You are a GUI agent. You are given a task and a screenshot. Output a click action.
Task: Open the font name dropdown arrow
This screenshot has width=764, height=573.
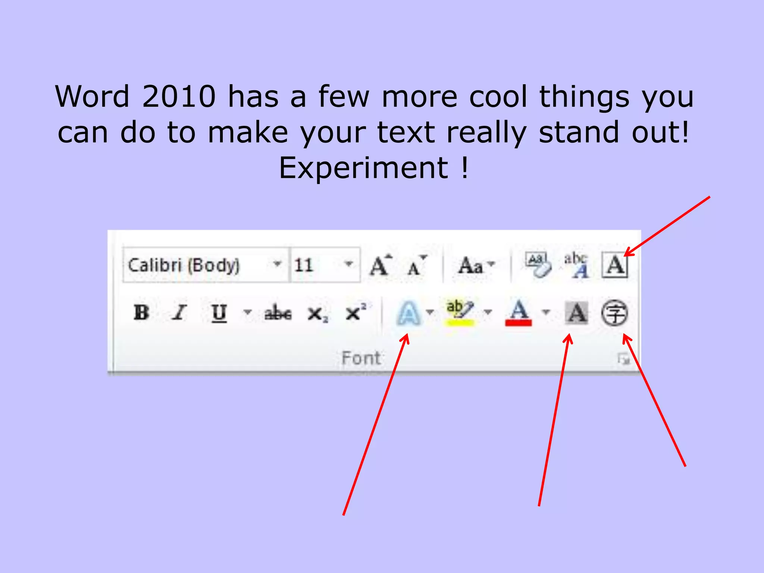(277, 264)
